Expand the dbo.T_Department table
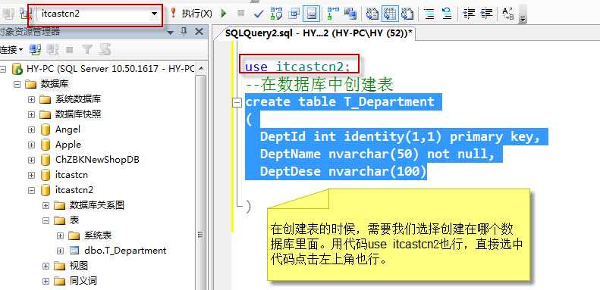This screenshot has width=600, height=290. click(x=60, y=251)
